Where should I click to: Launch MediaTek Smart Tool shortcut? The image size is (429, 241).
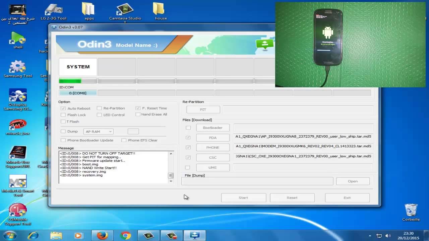click(18, 185)
